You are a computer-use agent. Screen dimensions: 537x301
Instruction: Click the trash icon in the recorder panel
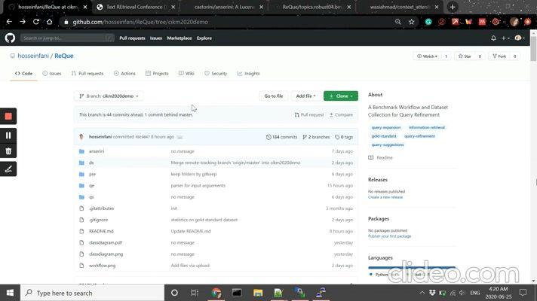coord(8,151)
